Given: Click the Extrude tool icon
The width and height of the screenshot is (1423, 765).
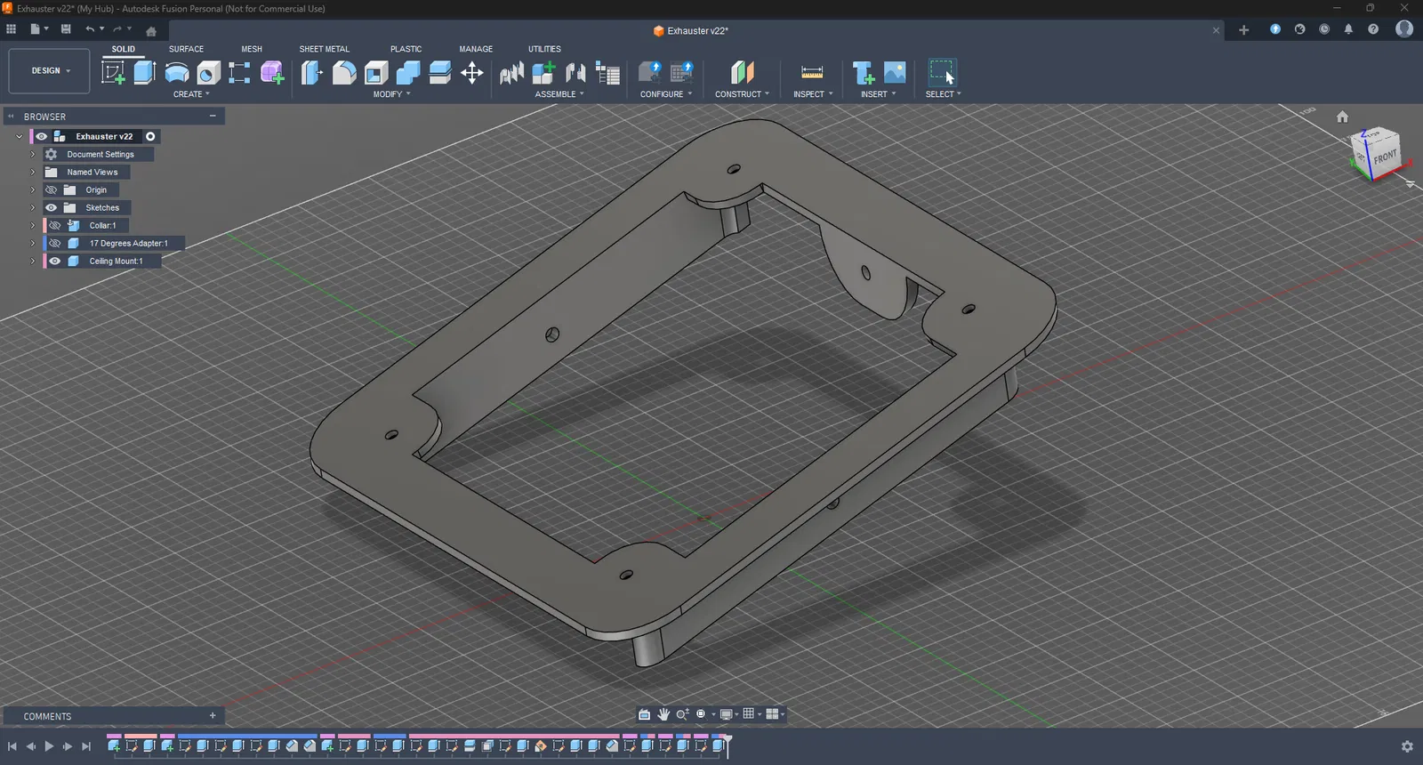Looking at the screenshot, I should pos(144,72).
